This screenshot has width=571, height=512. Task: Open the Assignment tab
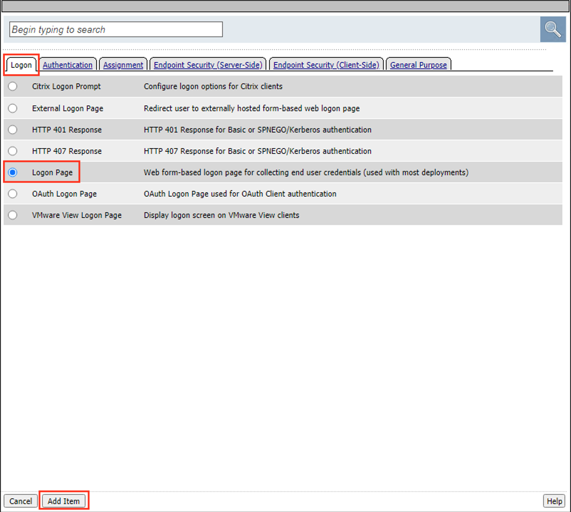(x=123, y=65)
